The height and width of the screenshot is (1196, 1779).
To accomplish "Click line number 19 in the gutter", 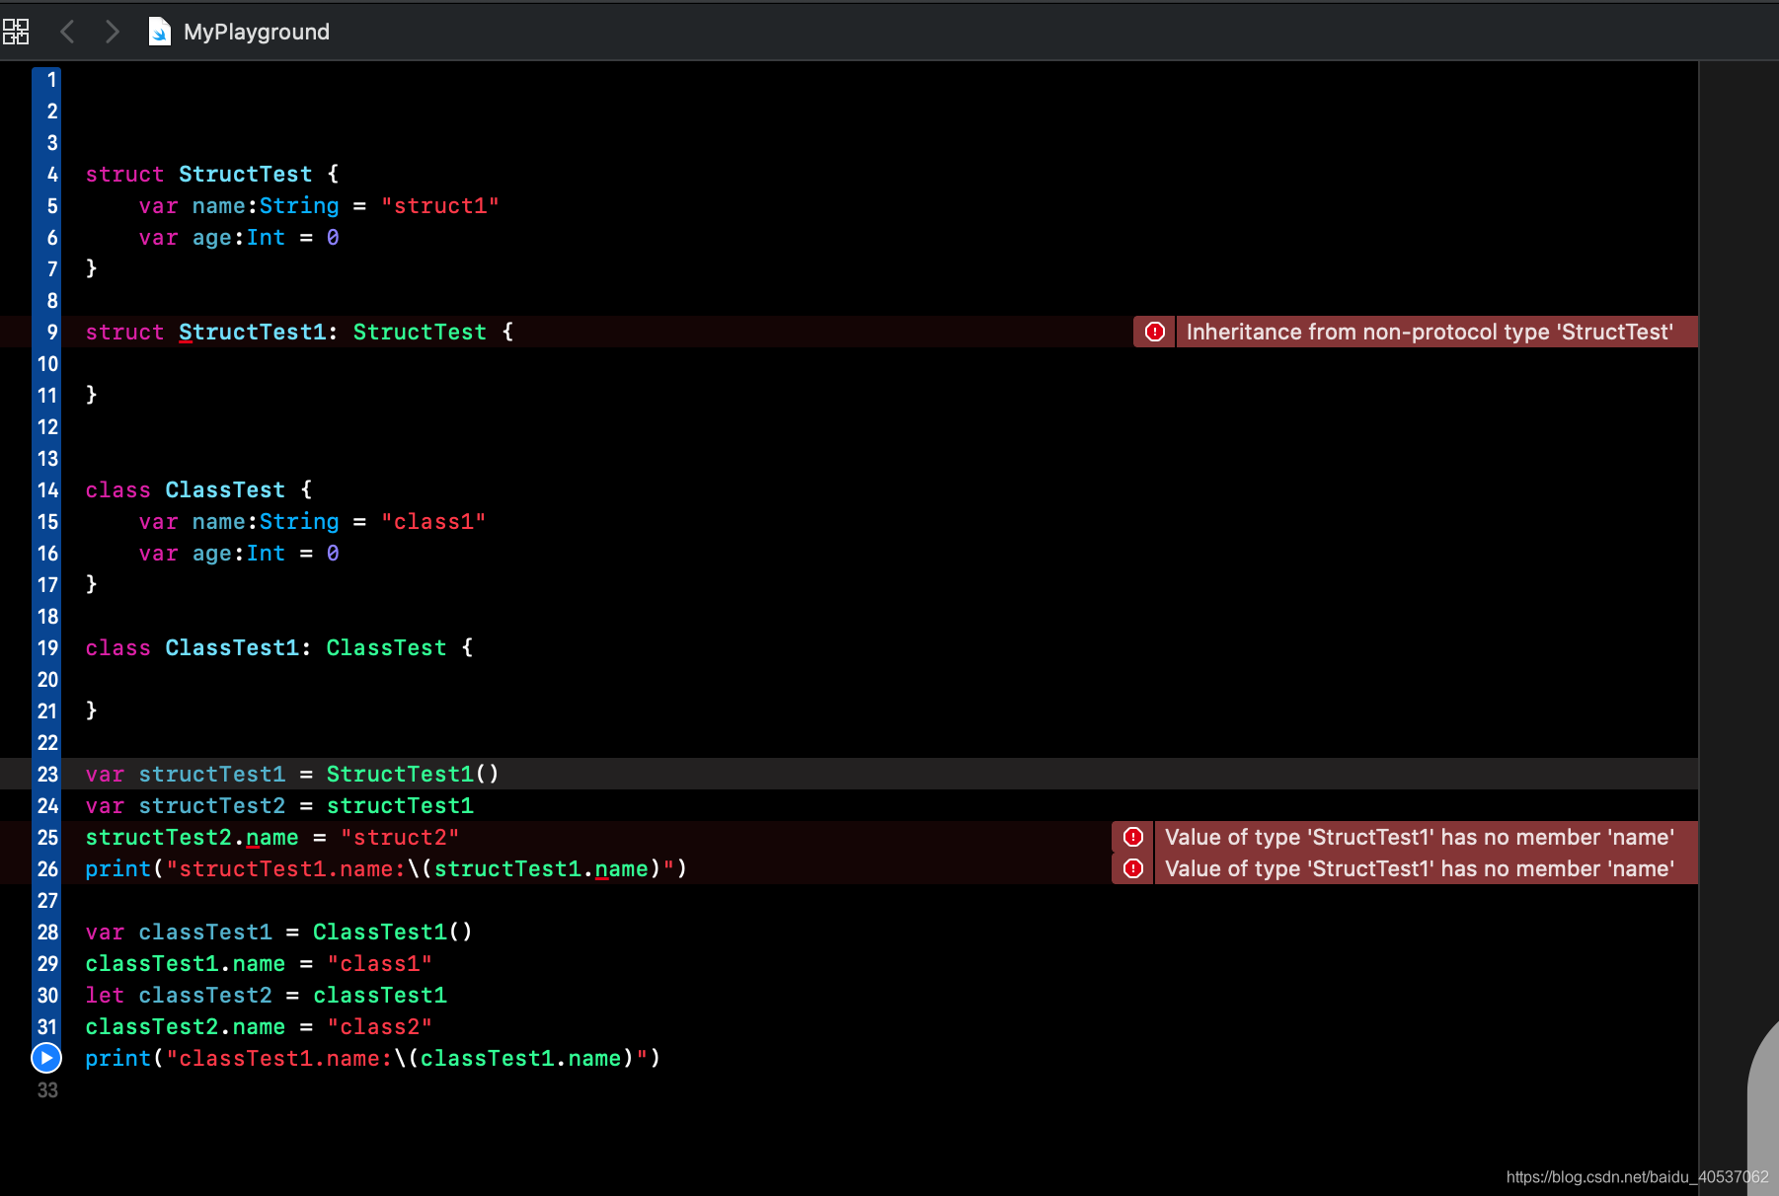I will (47, 648).
